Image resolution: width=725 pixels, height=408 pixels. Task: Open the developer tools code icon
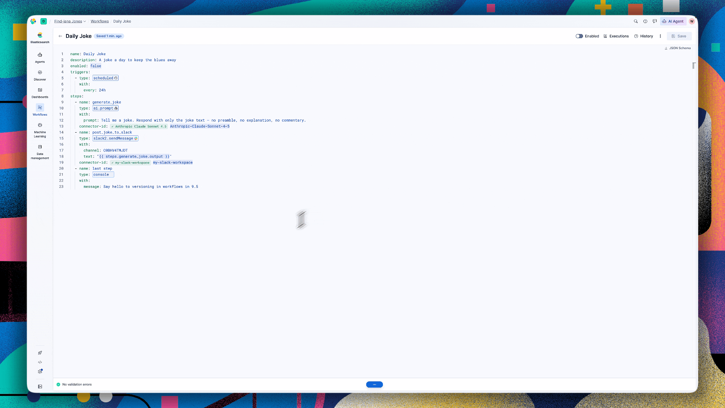pyautogui.click(x=40, y=362)
